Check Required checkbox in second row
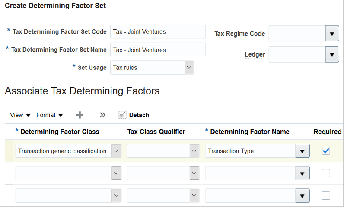The width and height of the screenshot is (344, 207). [326, 173]
